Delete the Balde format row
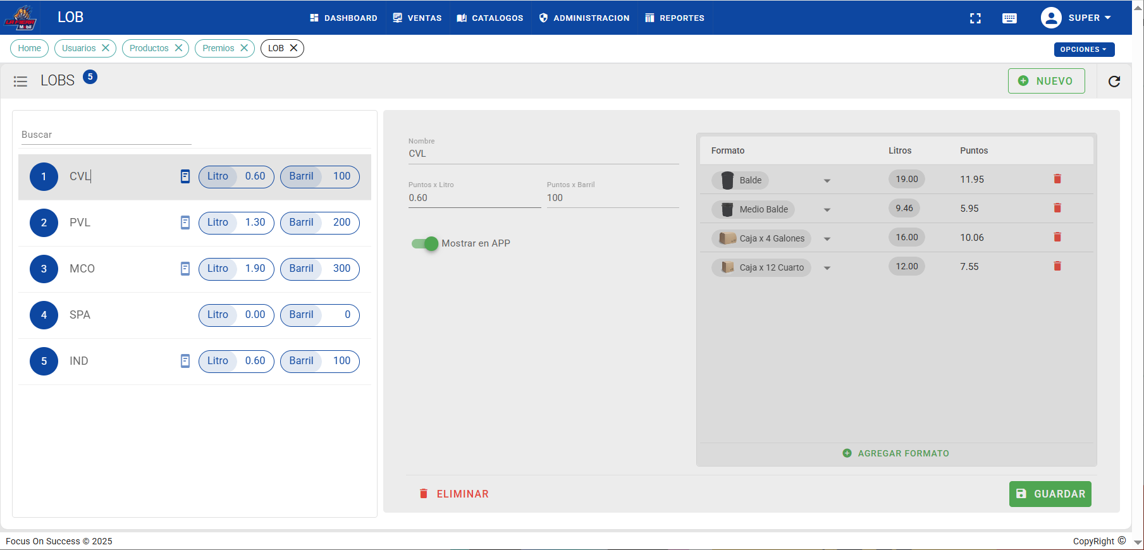Image resolution: width=1144 pixels, height=550 pixels. tap(1057, 179)
